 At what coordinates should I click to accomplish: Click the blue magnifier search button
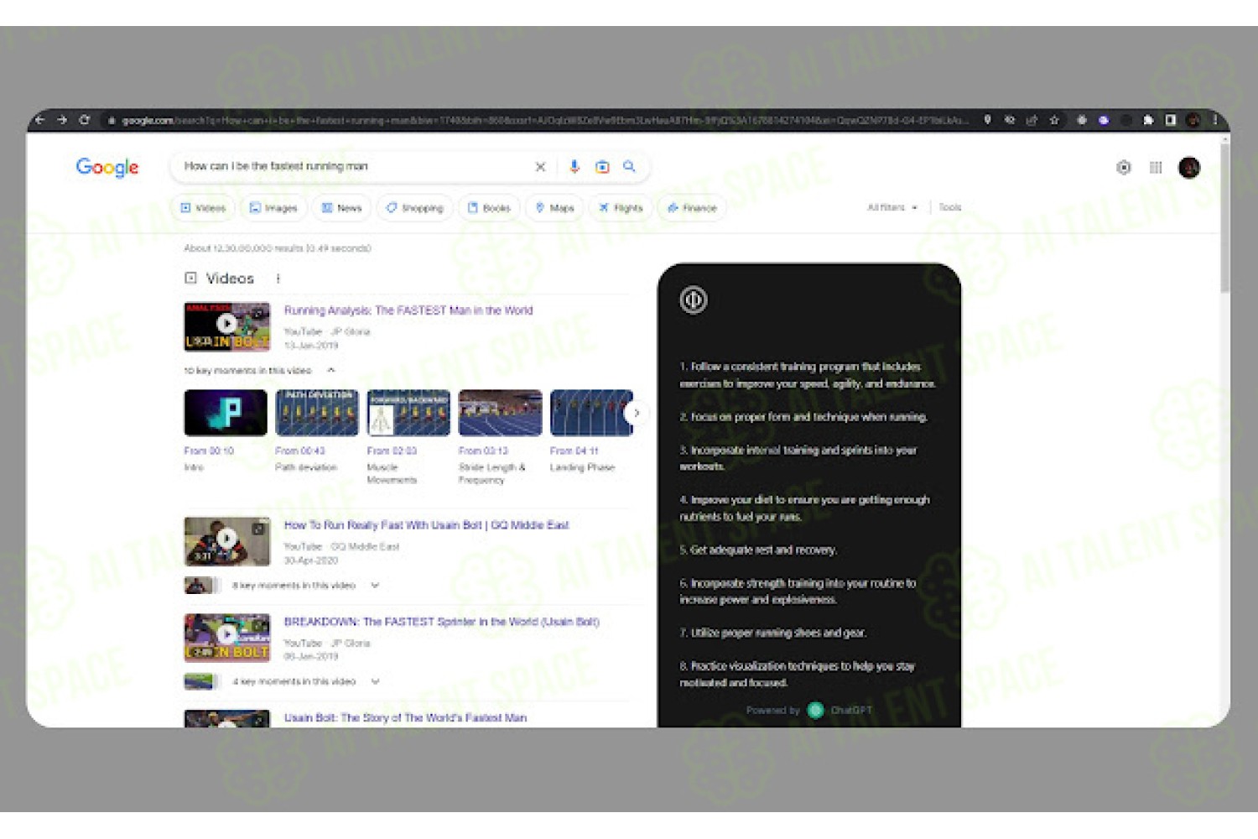coord(629,167)
